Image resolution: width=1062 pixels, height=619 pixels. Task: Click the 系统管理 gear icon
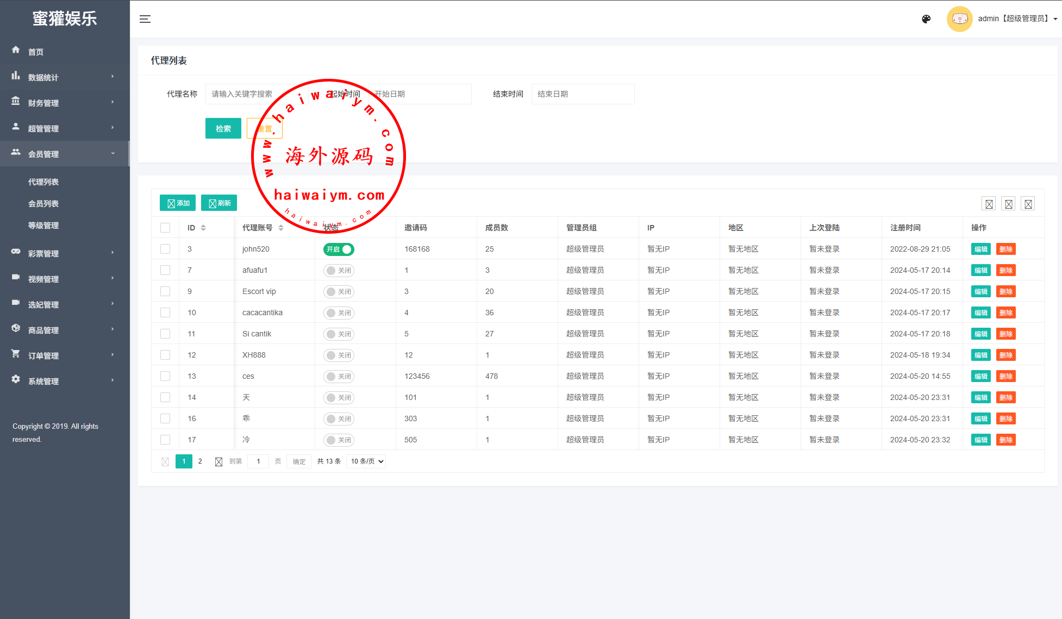pyautogui.click(x=16, y=379)
